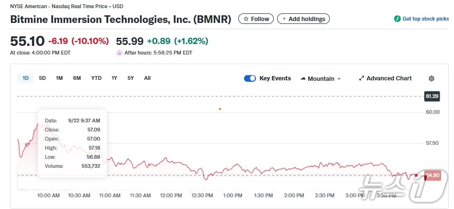Switch to the 5D time range
454x209 pixels.
pyautogui.click(x=42, y=78)
